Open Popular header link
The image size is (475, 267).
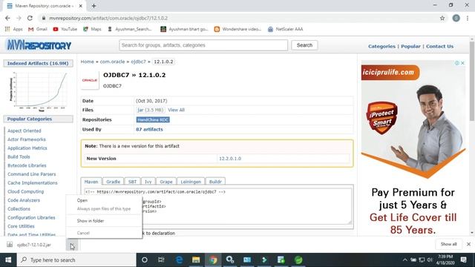[410, 46]
